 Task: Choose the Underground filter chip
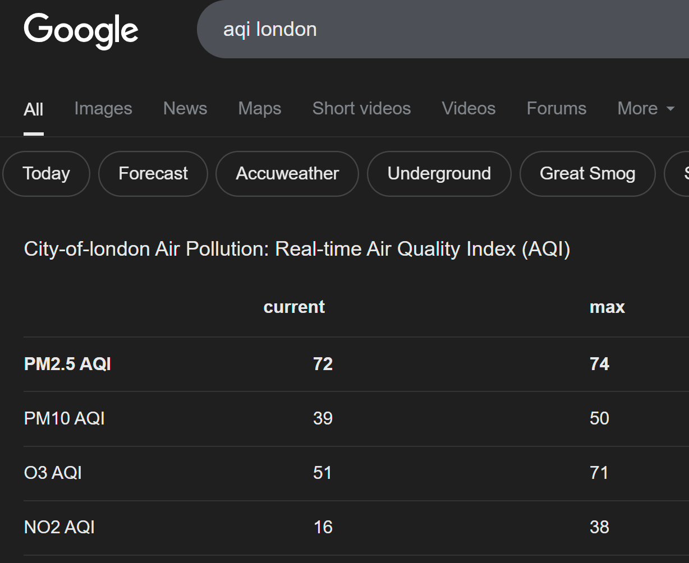tap(439, 174)
